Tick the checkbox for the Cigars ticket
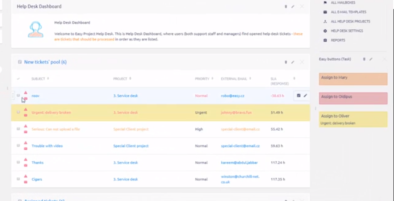394x201 pixels. [18, 179]
